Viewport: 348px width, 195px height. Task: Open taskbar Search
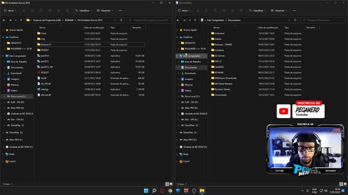coord(154,191)
